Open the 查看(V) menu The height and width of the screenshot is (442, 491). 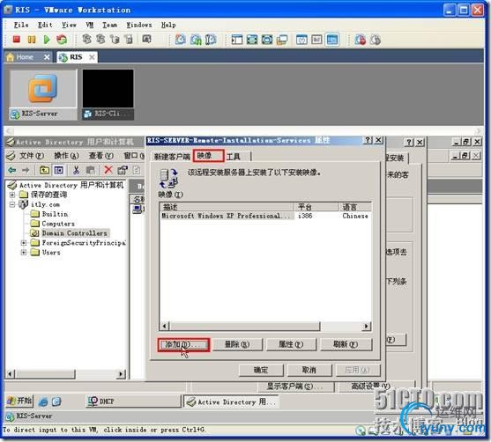point(100,156)
